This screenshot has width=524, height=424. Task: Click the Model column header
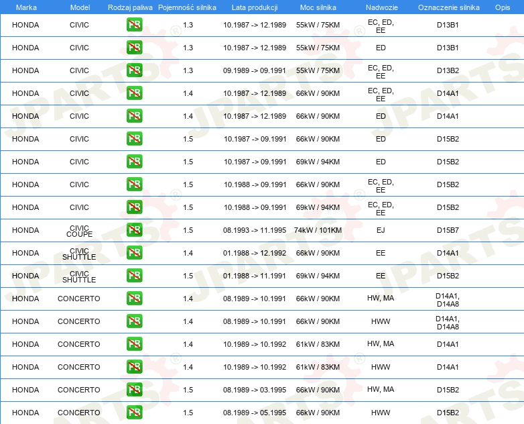click(80, 7)
